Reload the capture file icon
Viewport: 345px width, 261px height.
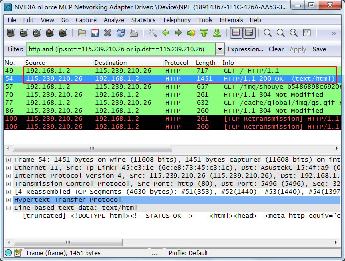pyautogui.click(x=121, y=33)
